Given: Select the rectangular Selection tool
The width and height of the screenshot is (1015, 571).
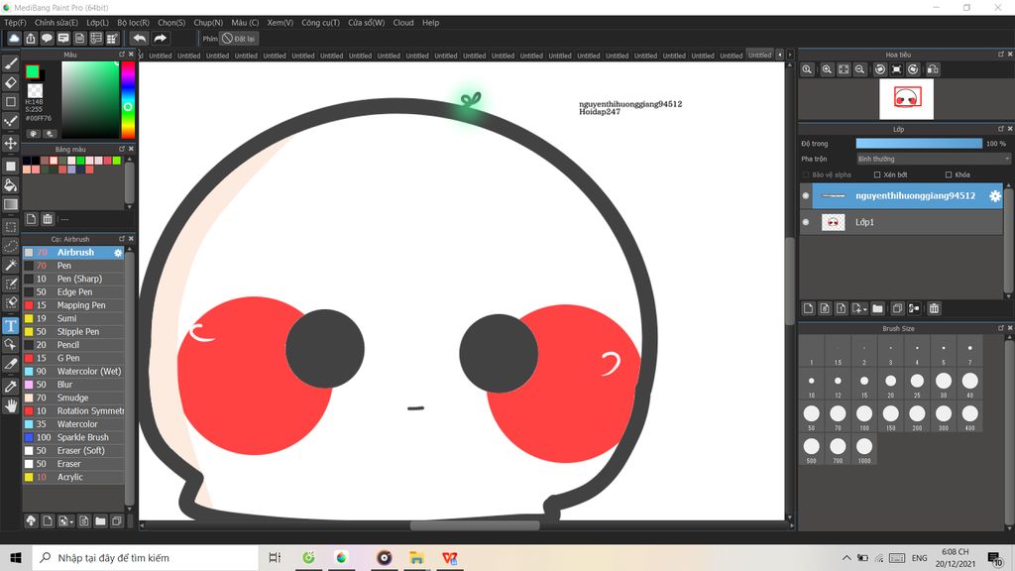Looking at the screenshot, I should point(10,227).
